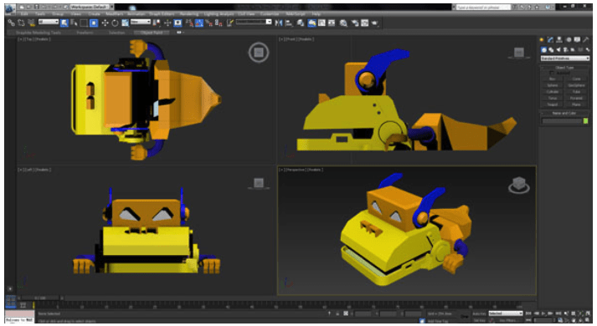The width and height of the screenshot is (597, 326).
Task: Open the named selection sets dropdown
Action: tap(254, 22)
